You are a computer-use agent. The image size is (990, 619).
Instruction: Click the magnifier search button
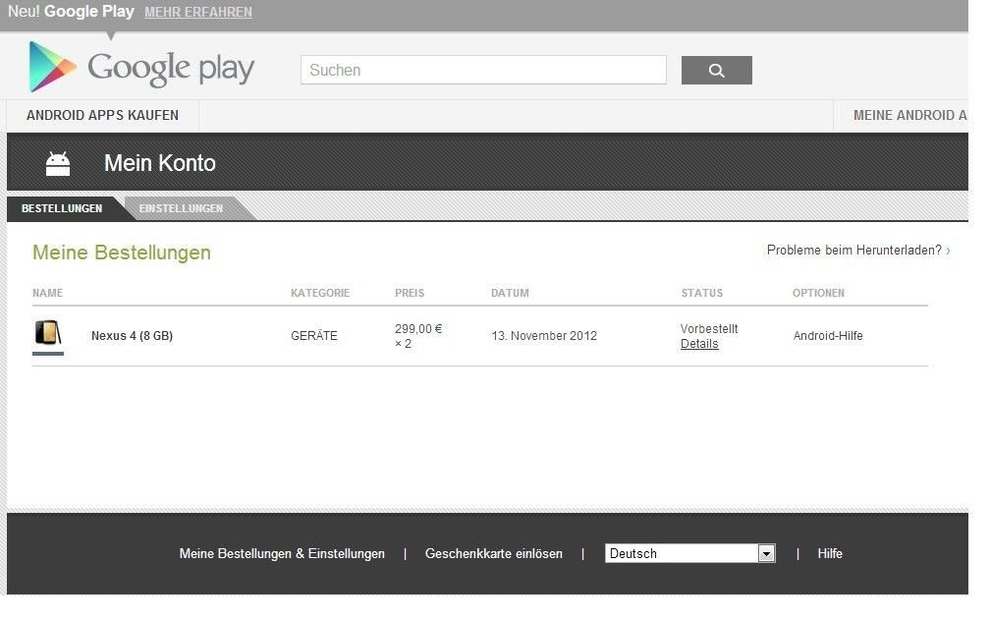point(717,70)
